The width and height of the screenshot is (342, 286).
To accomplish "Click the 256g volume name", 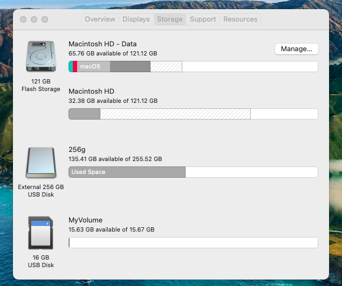I will coord(77,150).
